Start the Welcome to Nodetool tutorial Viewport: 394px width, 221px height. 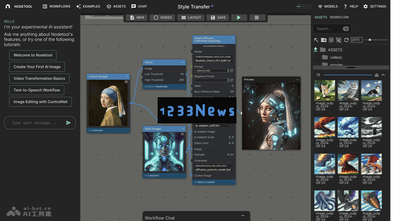(x=33, y=55)
